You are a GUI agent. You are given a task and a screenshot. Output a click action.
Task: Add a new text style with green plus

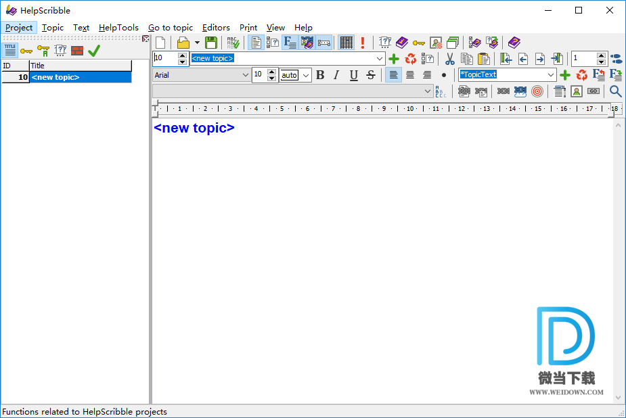564,75
